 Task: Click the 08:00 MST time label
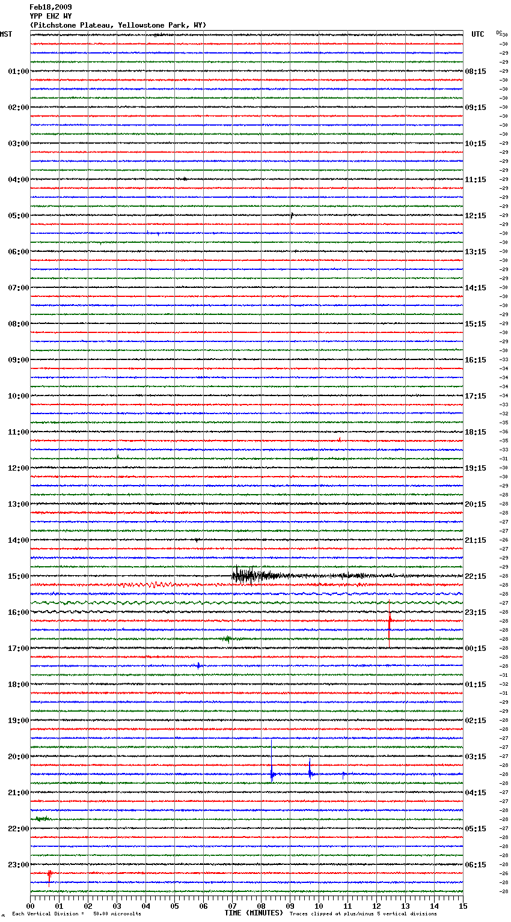pos(18,324)
